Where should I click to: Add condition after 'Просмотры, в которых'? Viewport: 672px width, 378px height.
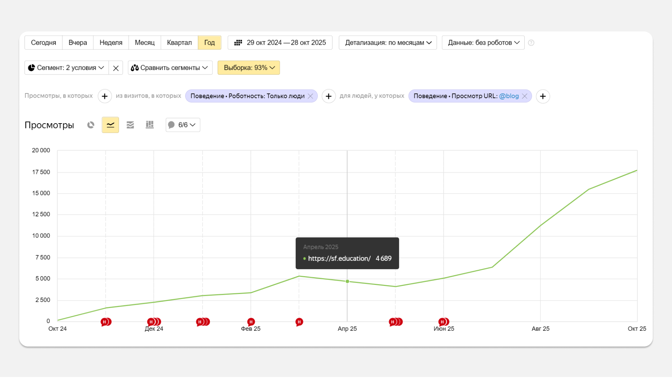[105, 96]
